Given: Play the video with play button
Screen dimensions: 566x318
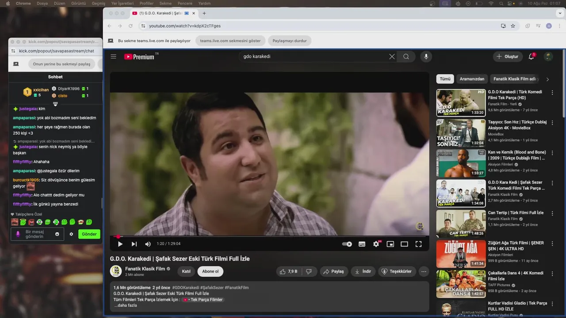Looking at the screenshot, I should (120, 244).
